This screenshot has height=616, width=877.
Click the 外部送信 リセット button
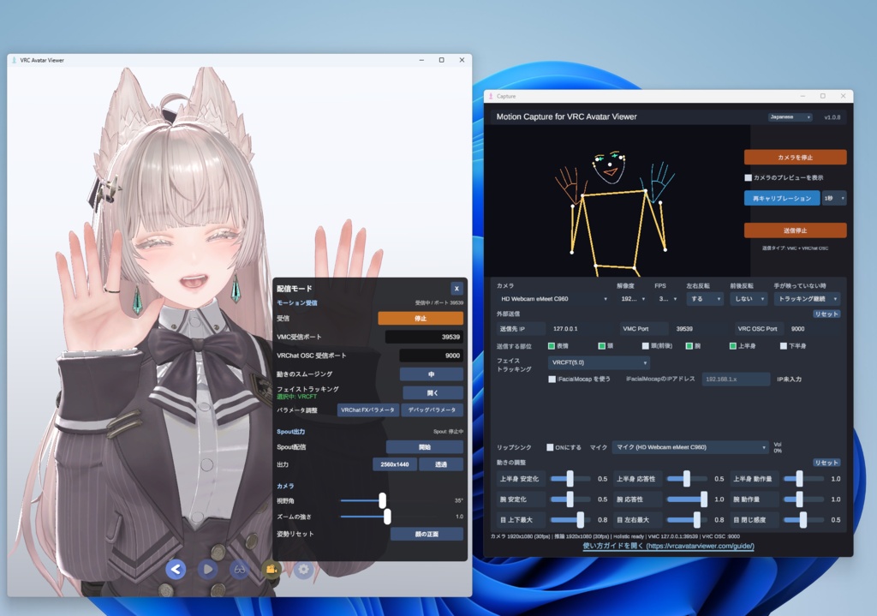pos(826,314)
